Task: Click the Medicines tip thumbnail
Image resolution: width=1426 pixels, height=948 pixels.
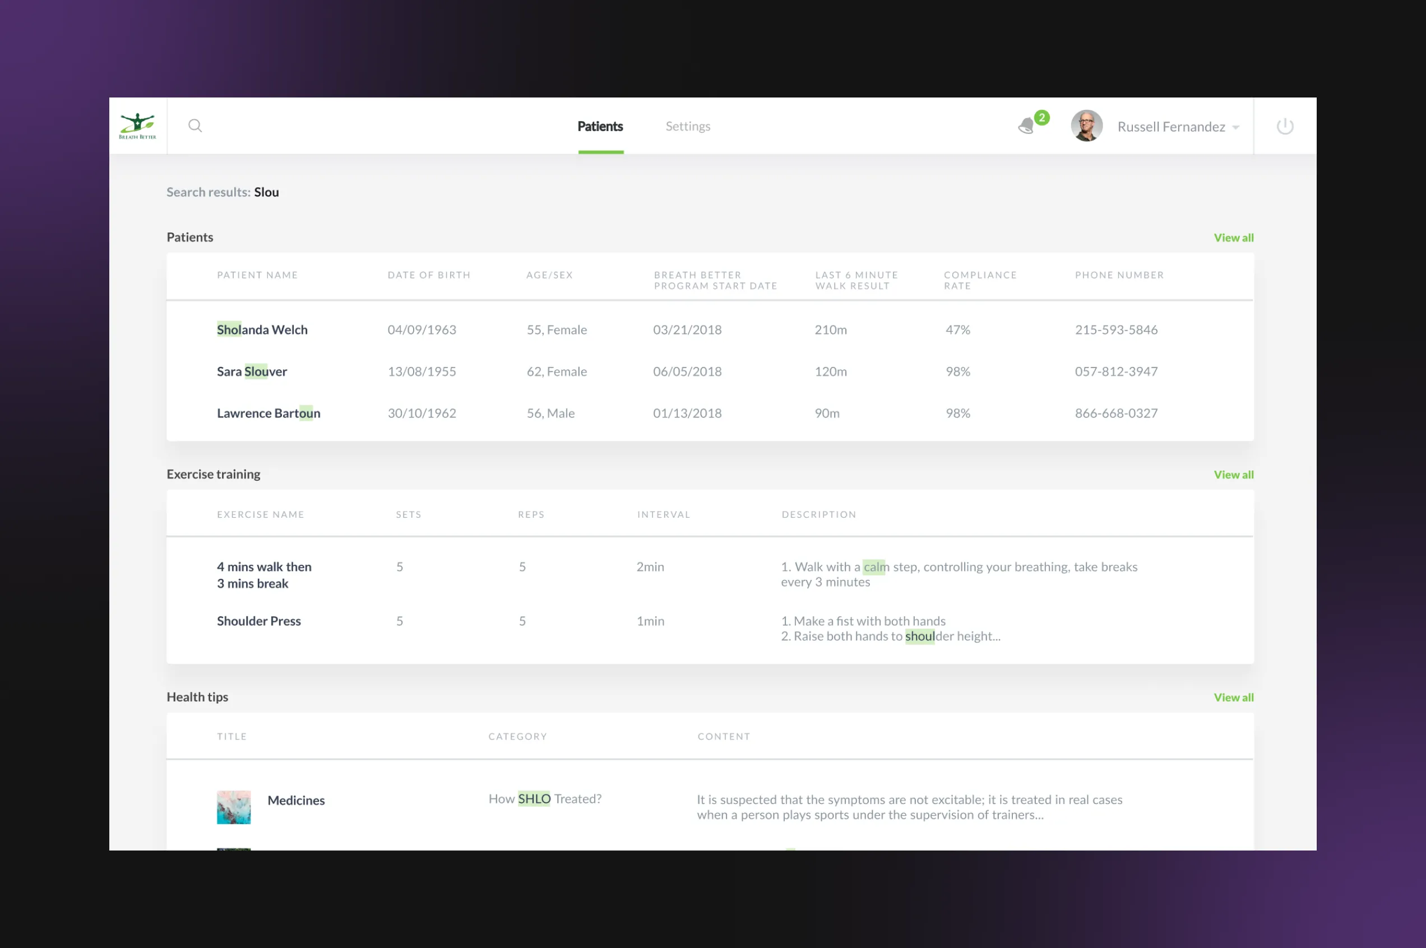Action: point(233,806)
